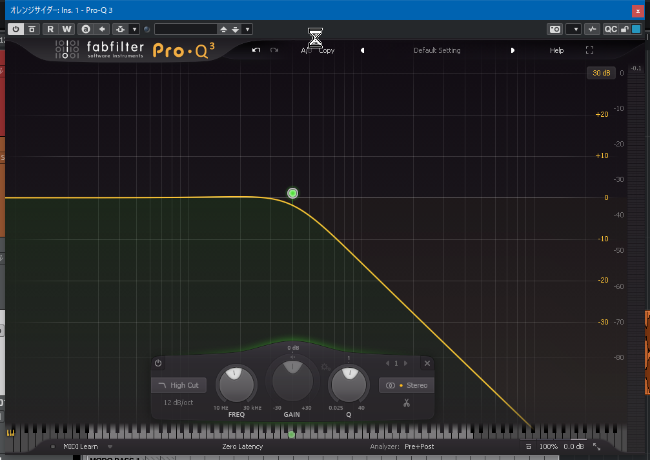Click the piano display icon at bottom left
The height and width of the screenshot is (460, 650).
(11, 433)
